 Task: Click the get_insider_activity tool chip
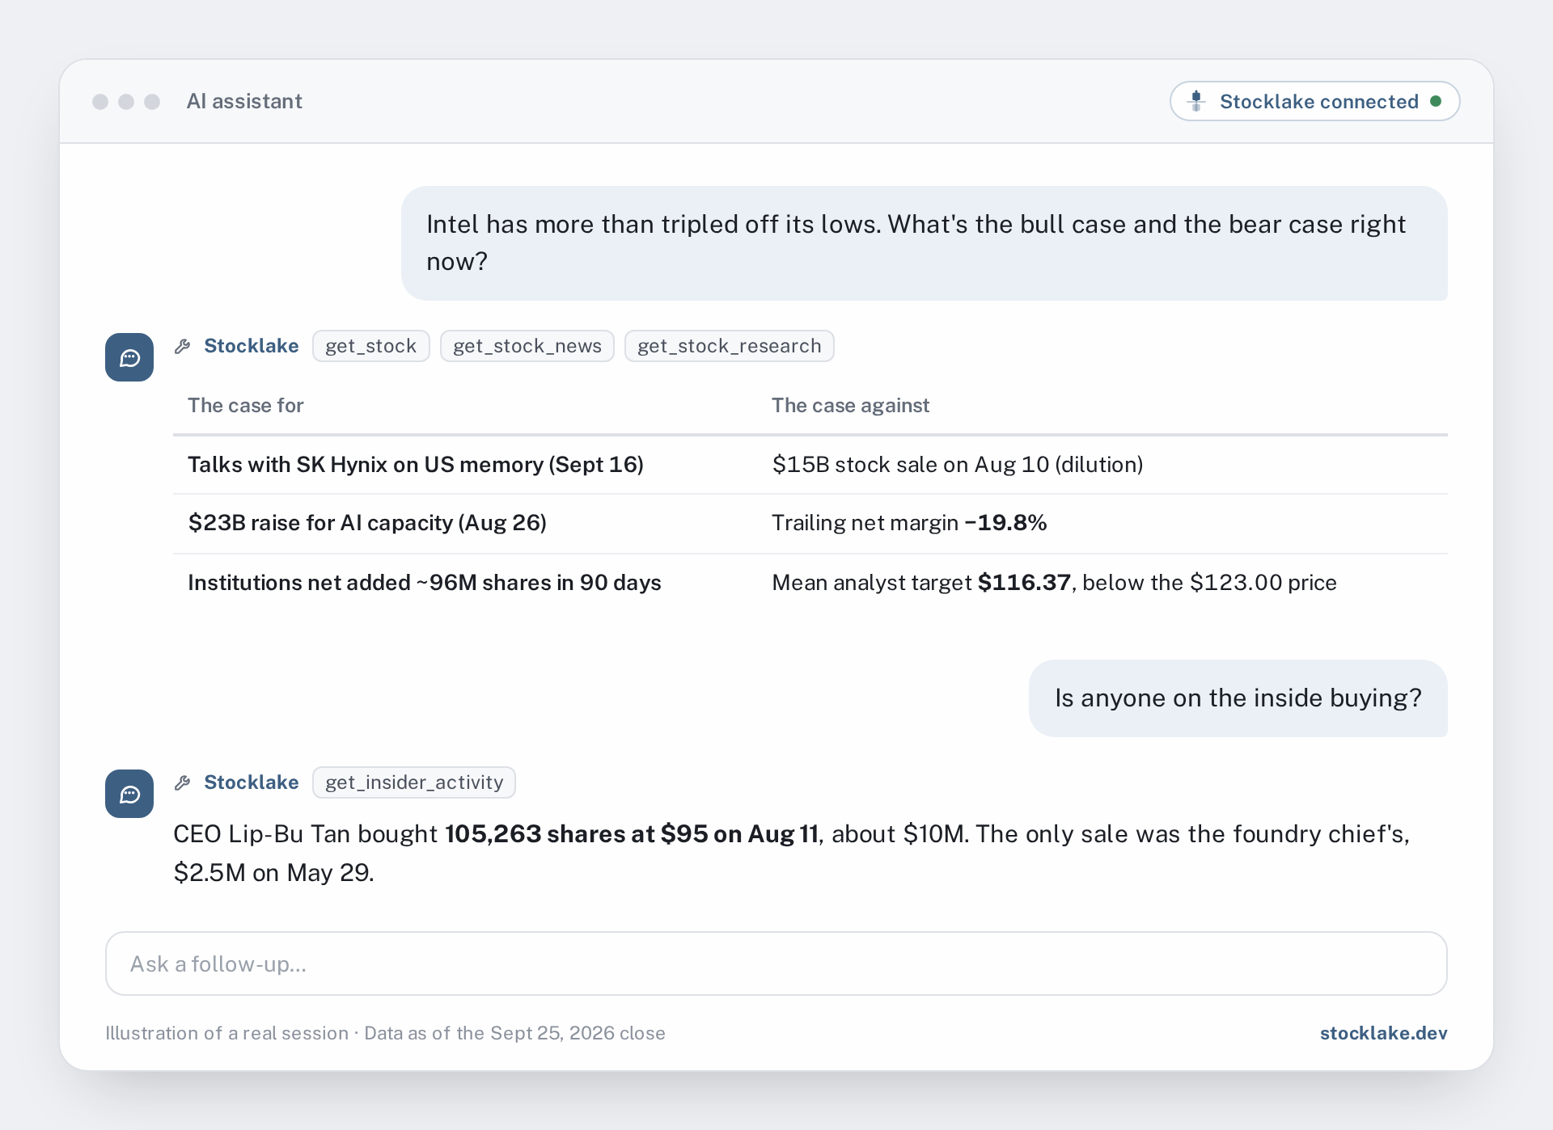coord(414,782)
